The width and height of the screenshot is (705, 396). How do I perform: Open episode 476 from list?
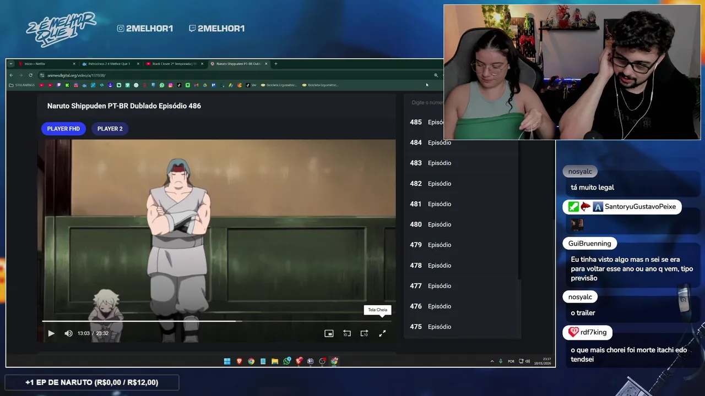[x=462, y=306]
